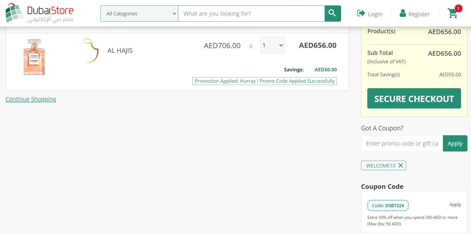Open the DubaiStore logo homepage link
The height and width of the screenshot is (234, 471).
[39, 13]
